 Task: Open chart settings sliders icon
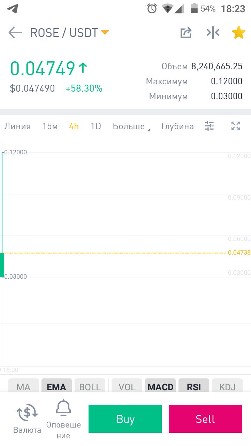[x=209, y=126]
